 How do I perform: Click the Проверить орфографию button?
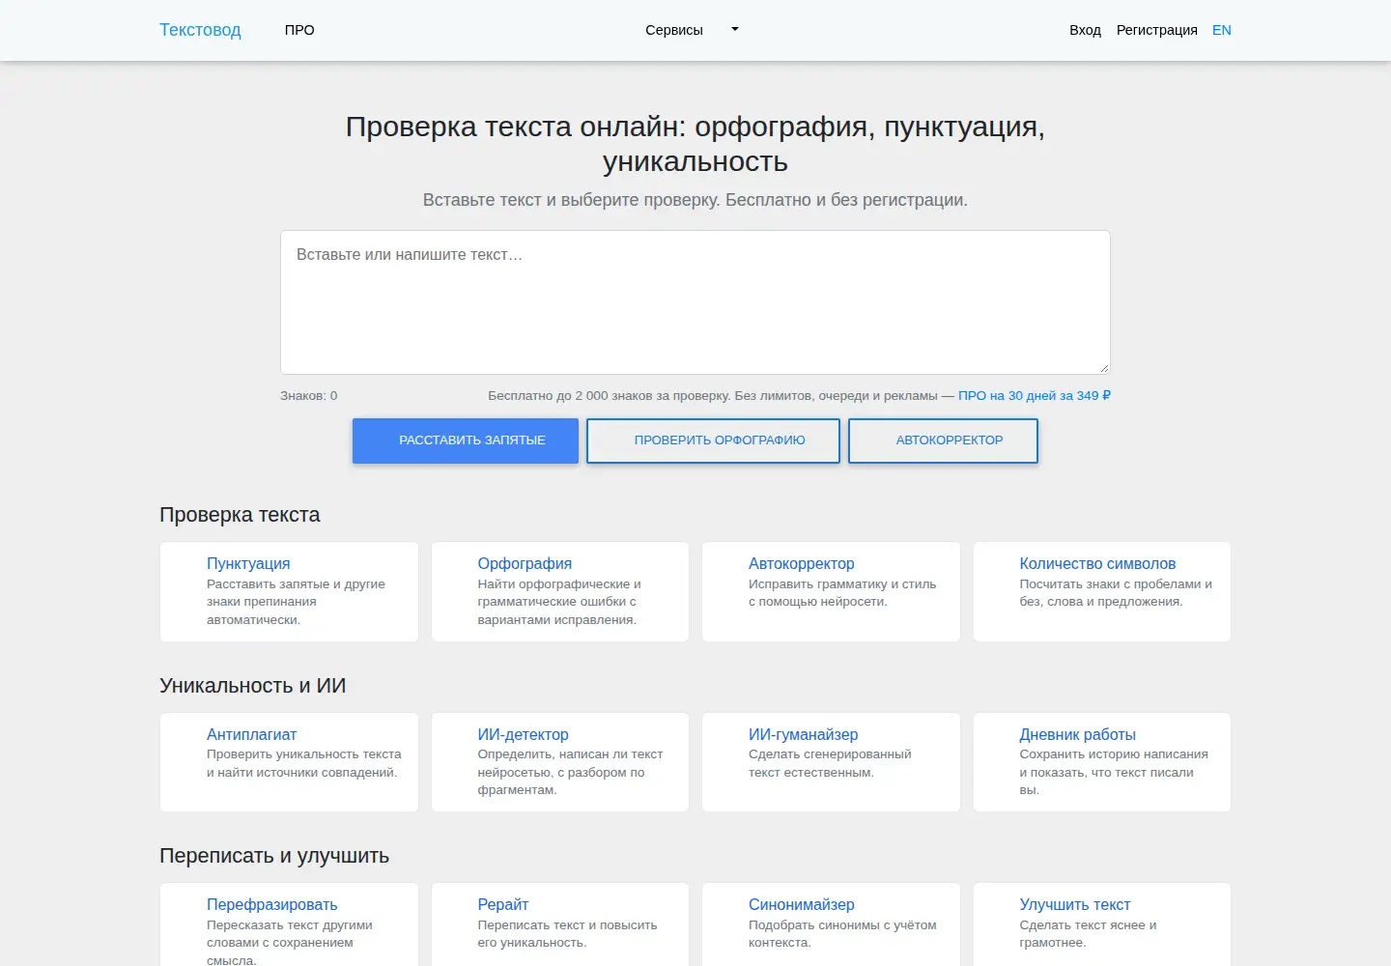tap(713, 440)
